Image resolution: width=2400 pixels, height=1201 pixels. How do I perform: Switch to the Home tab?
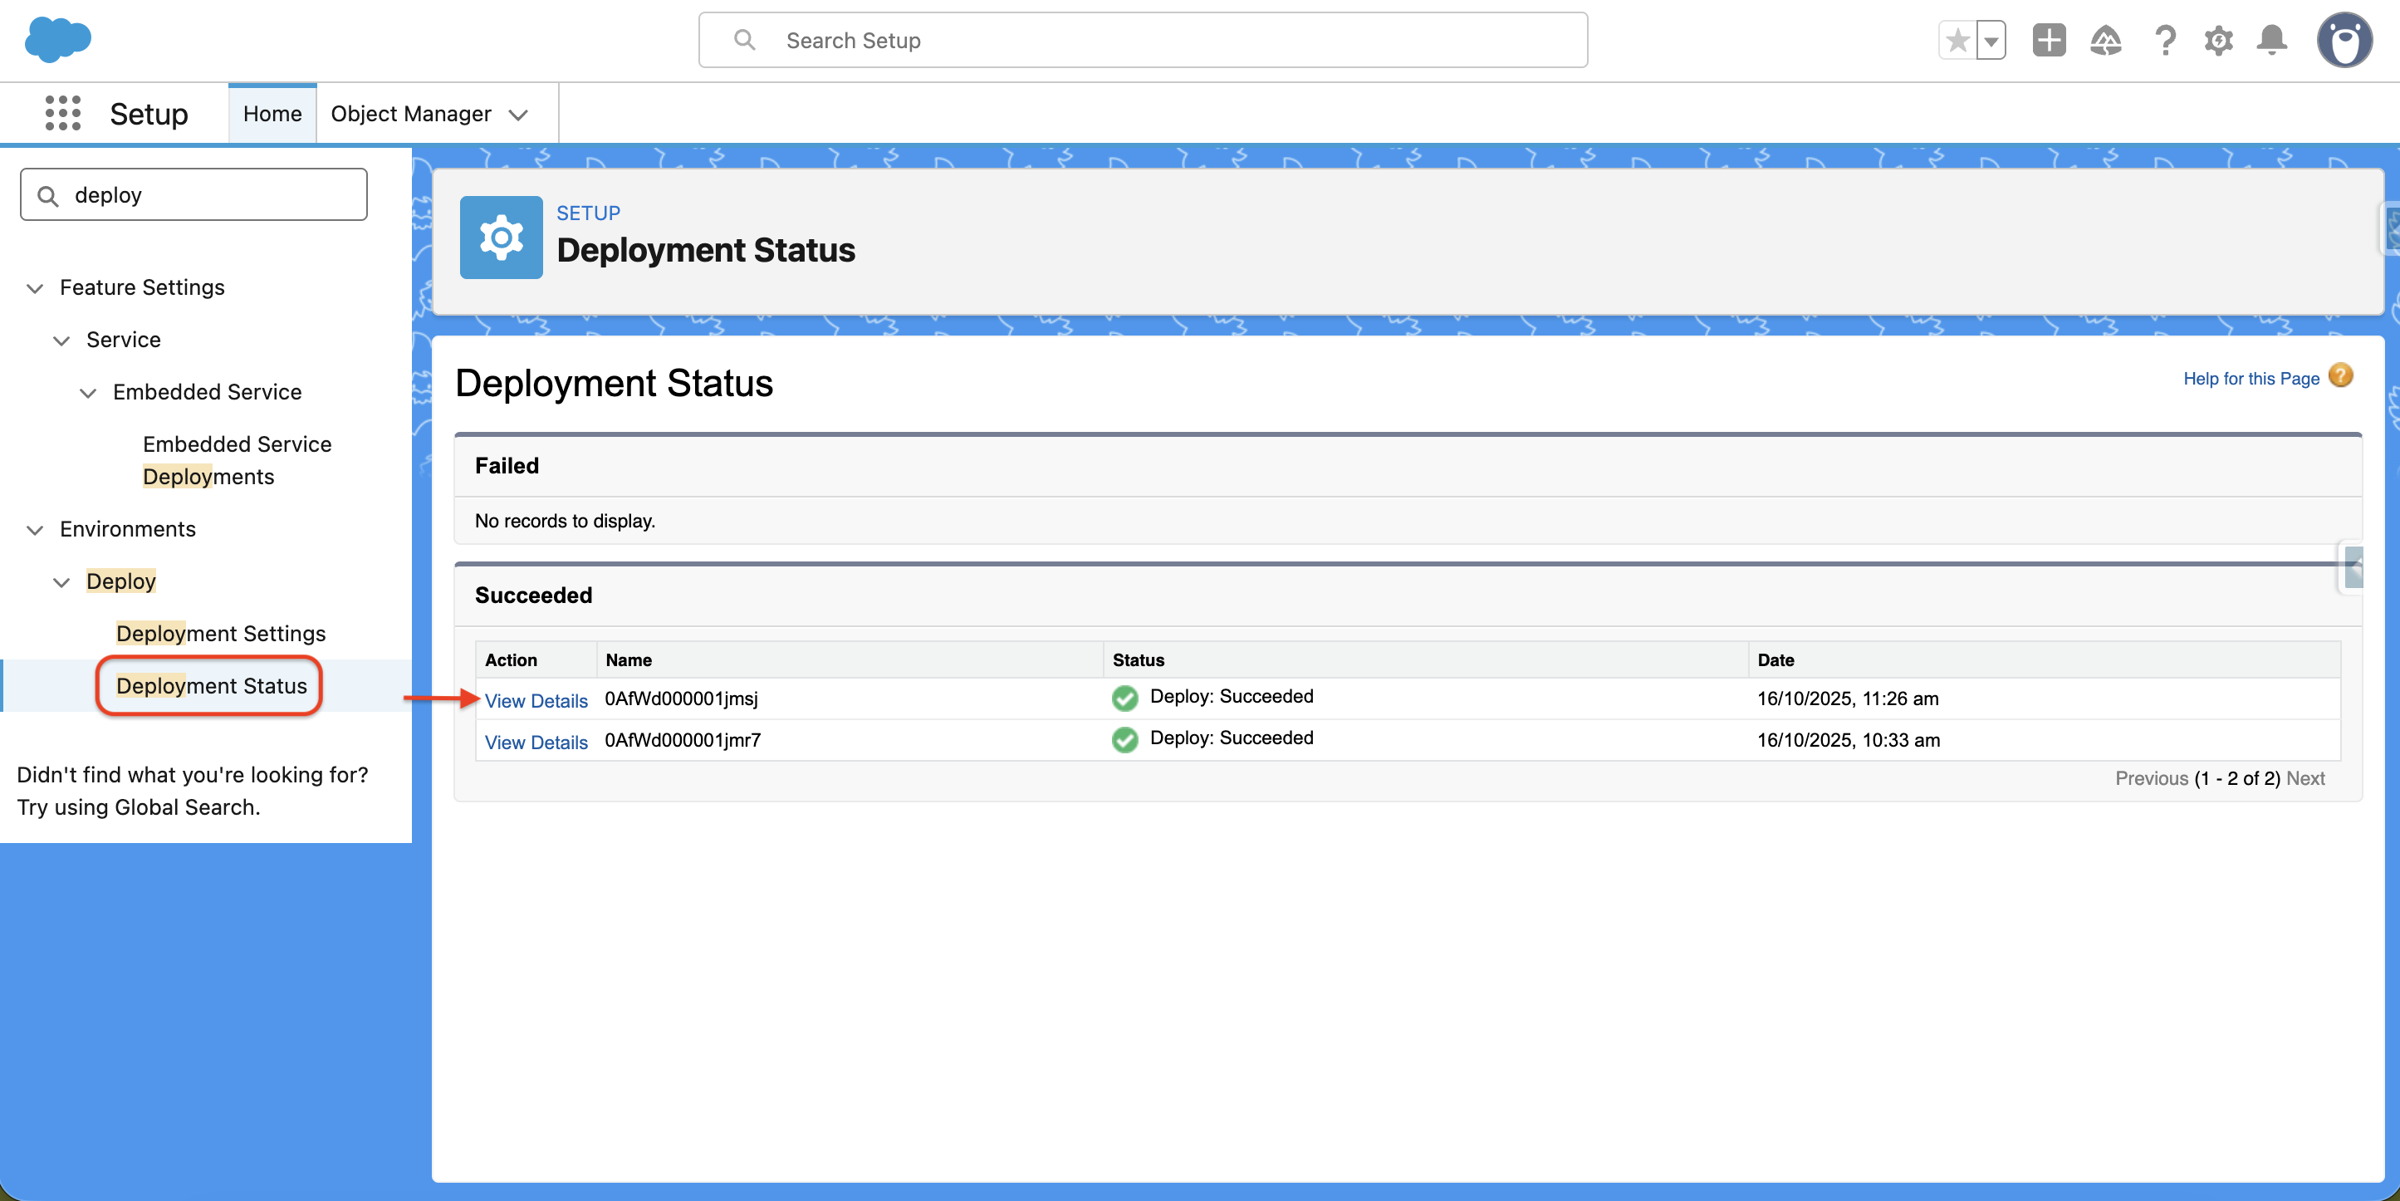272,114
